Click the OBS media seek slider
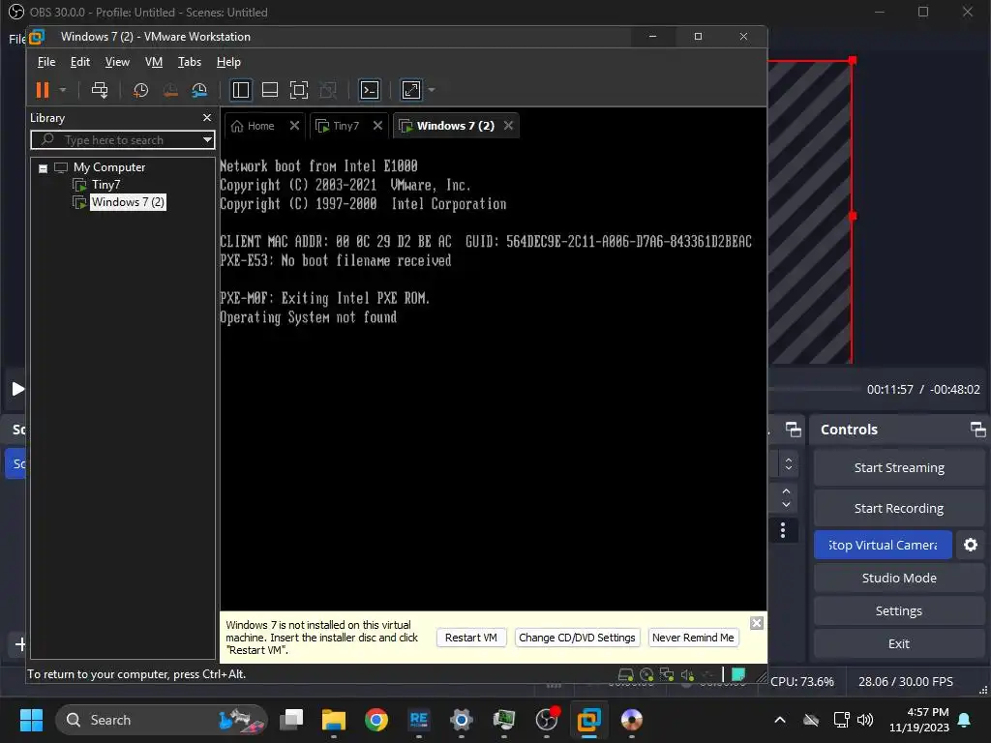Screen dimensions: 991x743 814,389
